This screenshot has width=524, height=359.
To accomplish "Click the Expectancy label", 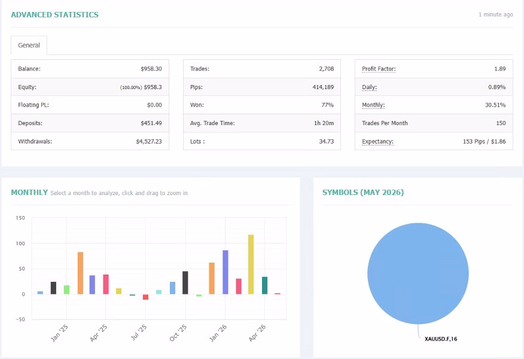I will pos(377,141).
